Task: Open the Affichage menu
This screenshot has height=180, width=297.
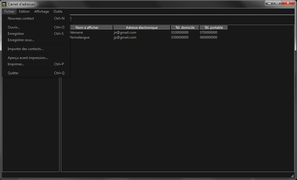Action: pyautogui.click(x=41, y=12)
